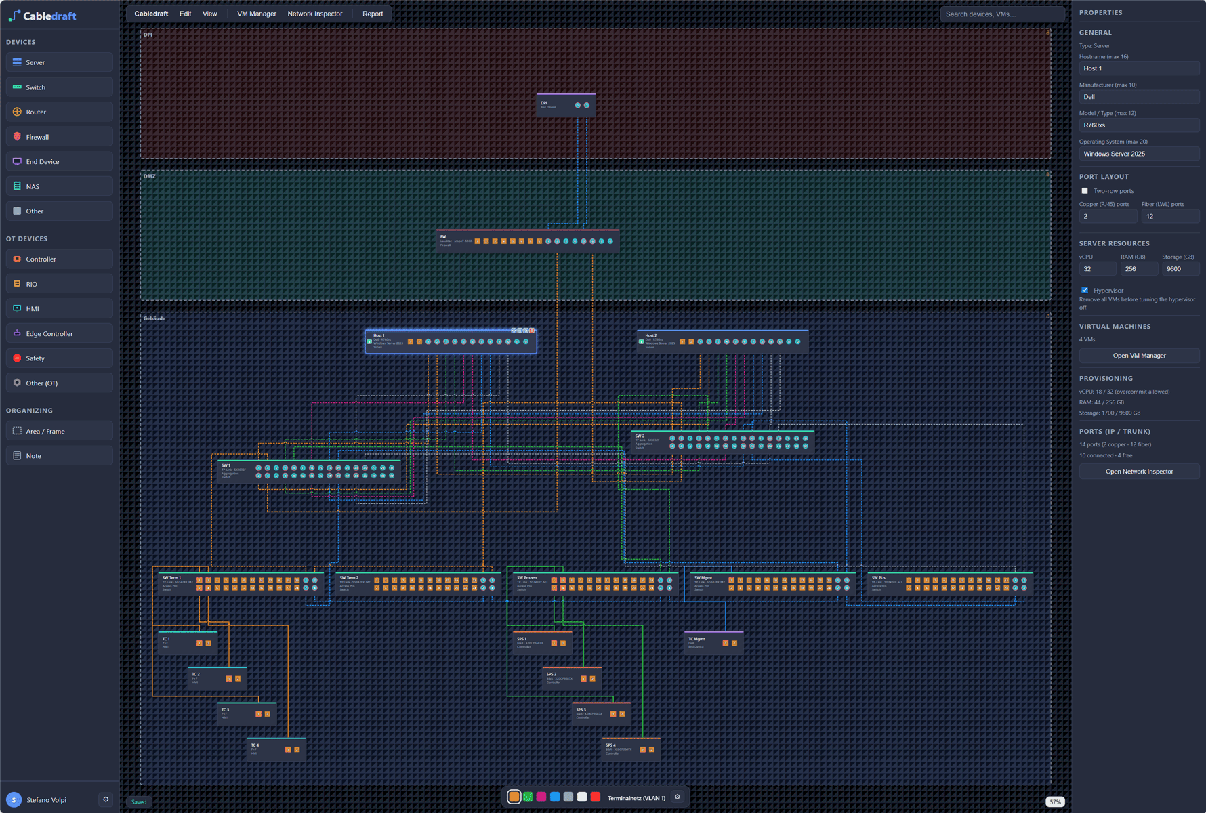Screen dimensions: 1206x813
Task: Pick the NAS device in the palette
Action: click(60, 186)
